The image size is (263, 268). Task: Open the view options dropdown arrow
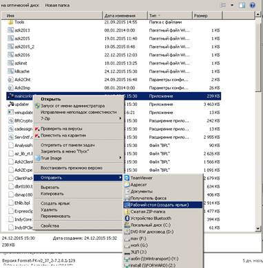pyautogui.click(x=232, y=5)
